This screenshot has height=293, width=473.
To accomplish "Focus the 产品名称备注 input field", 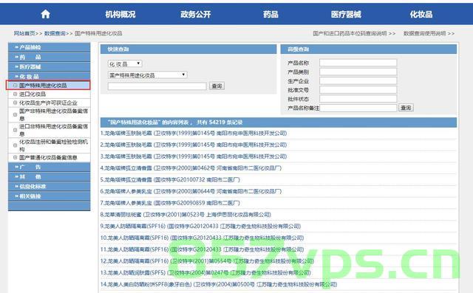I will [x=358, y=108].
